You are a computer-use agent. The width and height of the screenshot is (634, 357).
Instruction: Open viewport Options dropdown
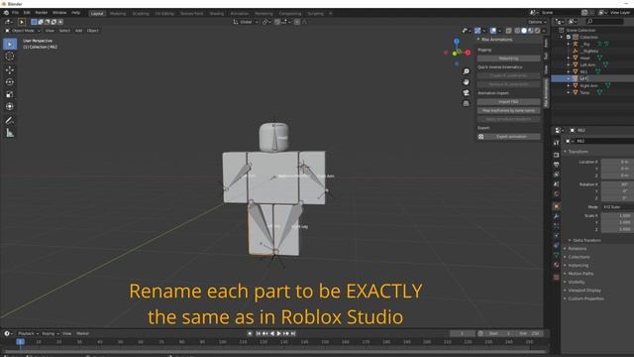coord(537,22)
